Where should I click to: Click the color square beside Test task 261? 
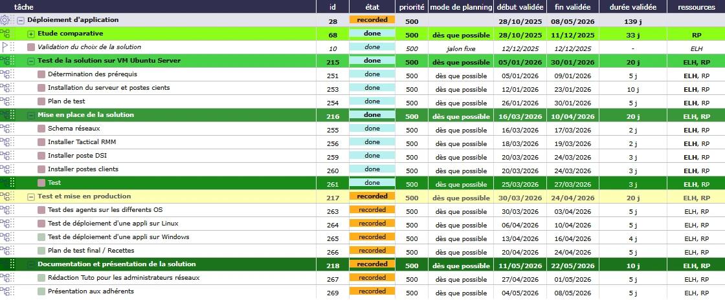41,183
